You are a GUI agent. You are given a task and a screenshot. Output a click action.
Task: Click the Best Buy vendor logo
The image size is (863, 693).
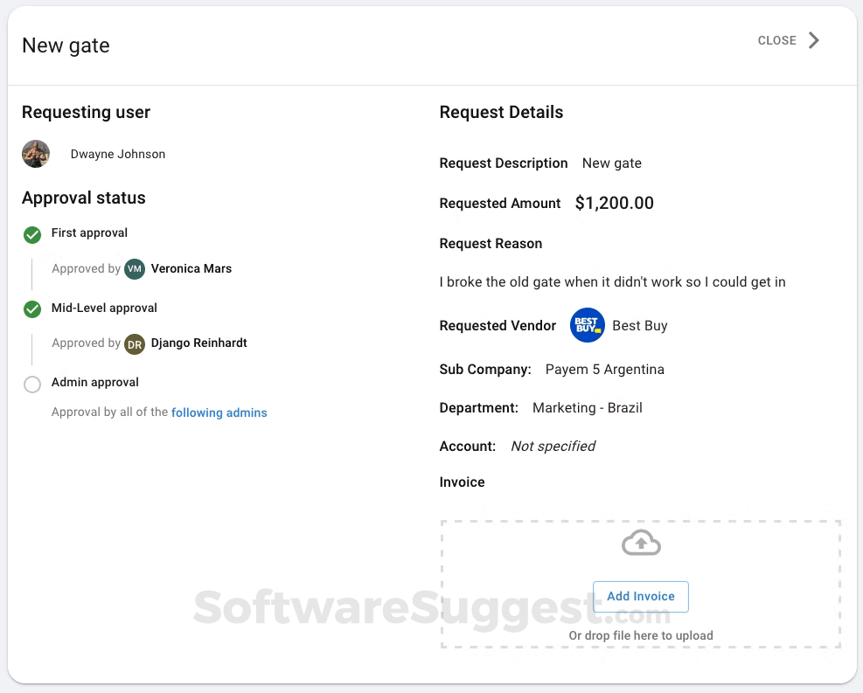(587, 325)
